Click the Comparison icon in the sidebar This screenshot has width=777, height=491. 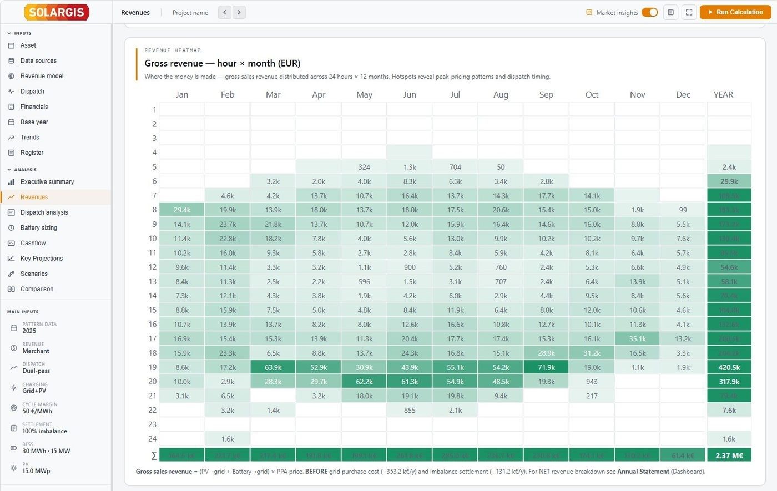coord(11,289)
